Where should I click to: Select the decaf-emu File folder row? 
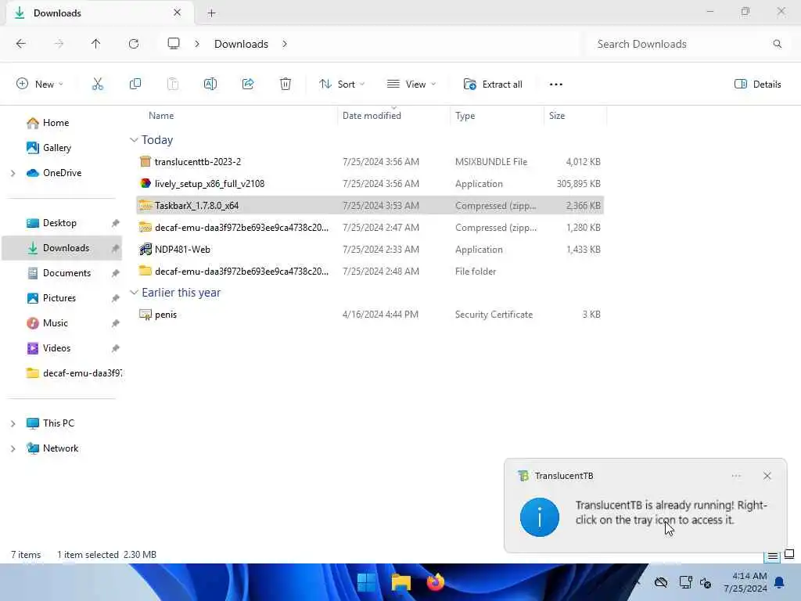click(x=370, y=272)
